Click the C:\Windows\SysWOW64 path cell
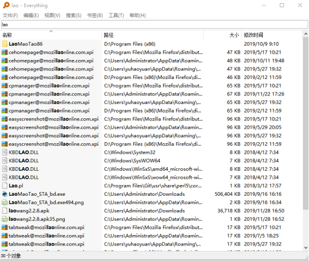The image size is (309, 261). coord(132,161)
